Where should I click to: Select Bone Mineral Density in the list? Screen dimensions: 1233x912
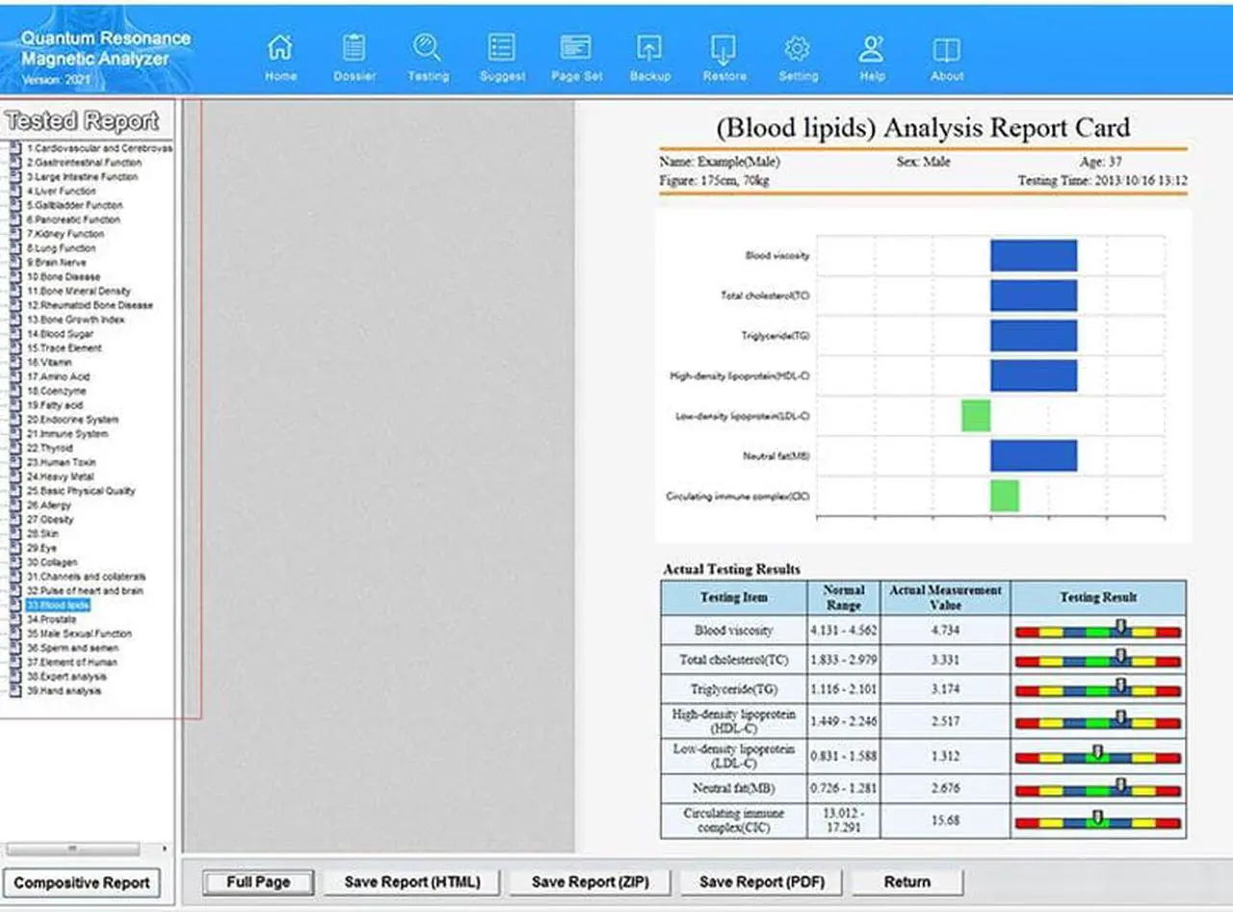78,291
